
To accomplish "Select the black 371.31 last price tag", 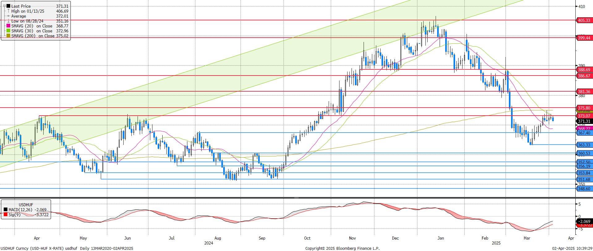I will pos(584,121).
